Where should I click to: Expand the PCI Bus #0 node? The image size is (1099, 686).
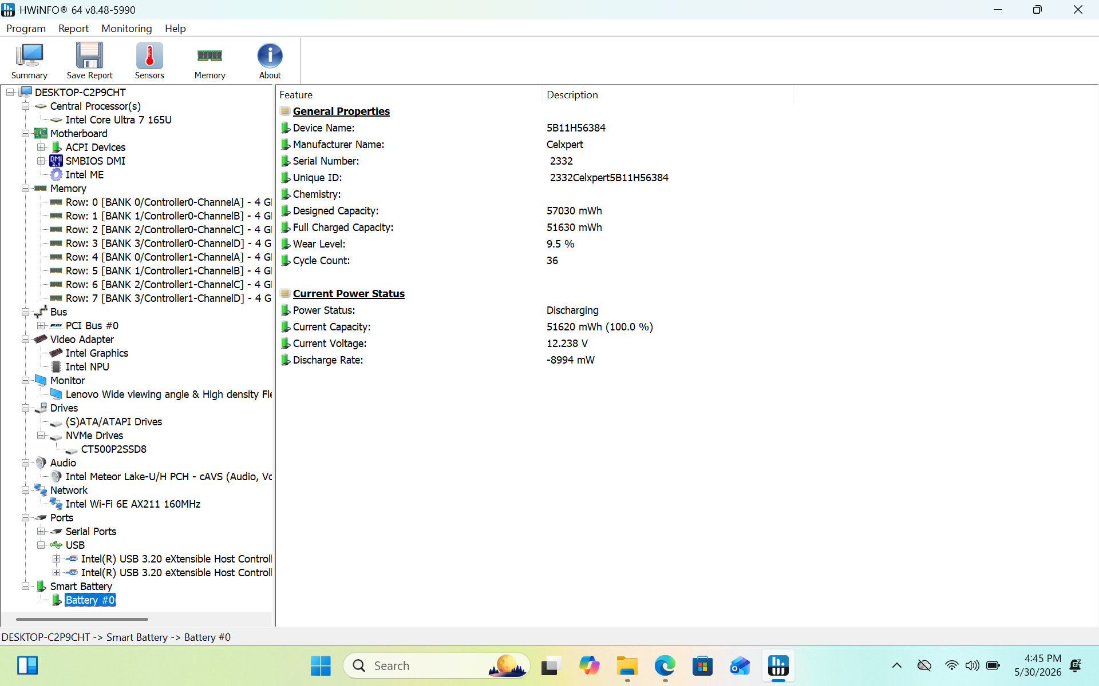coord(41,326)
